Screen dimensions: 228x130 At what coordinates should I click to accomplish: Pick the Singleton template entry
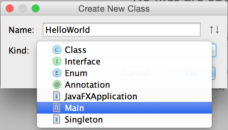pyautogui.click(x=124, y=120)
